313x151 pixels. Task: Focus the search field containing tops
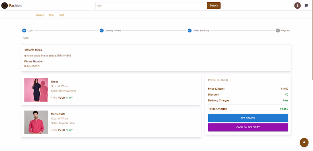(151, 6)
